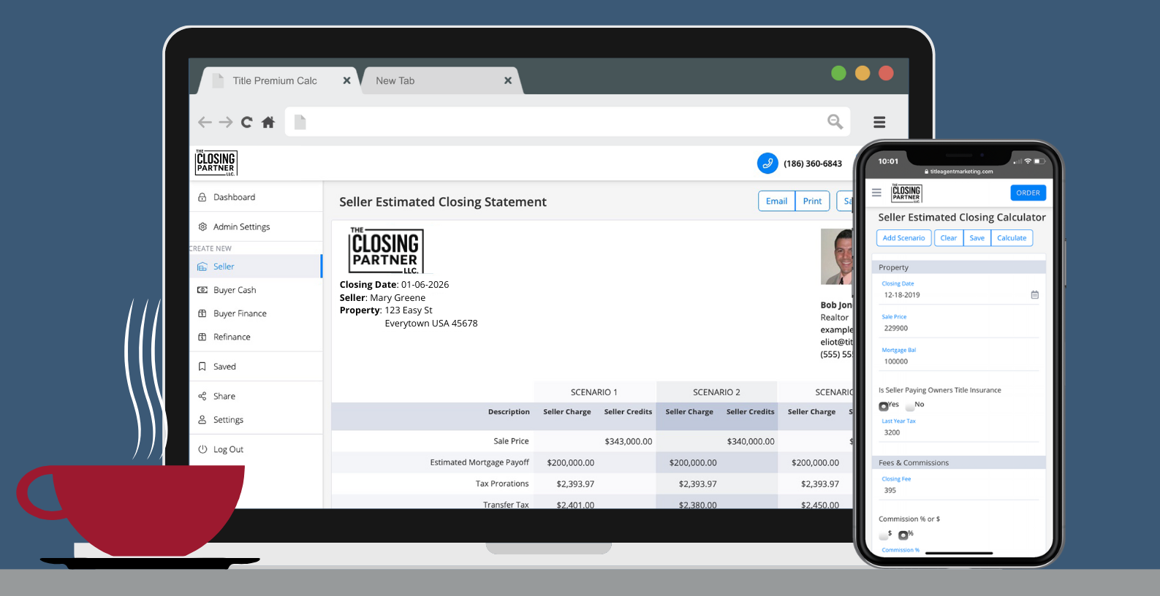Select the $ commission type option
Image resolution: width=1160 pixels, height=596 pixels.
(884, 535)
